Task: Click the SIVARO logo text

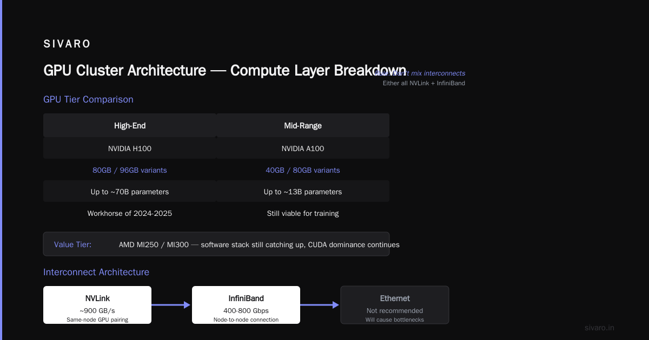Action: coord(67,44)
